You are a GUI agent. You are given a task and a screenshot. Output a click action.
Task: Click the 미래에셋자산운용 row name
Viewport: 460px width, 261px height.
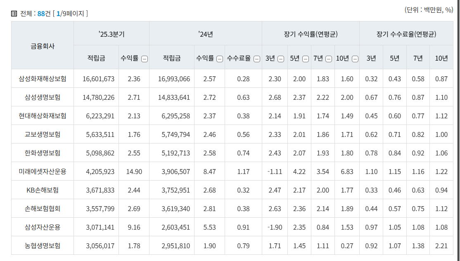pyautogui.click(x=43, y=172)
